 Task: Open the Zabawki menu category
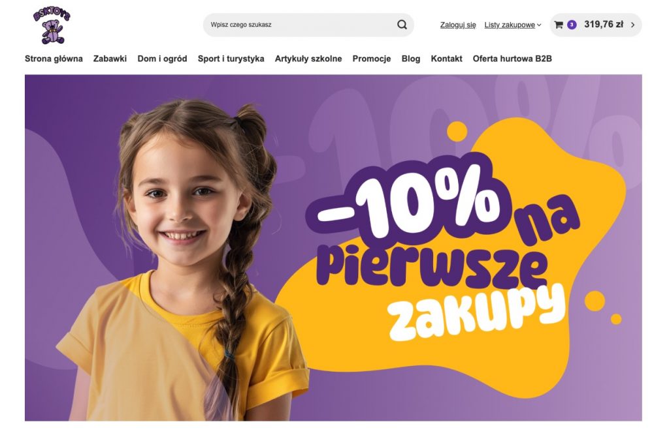110,59
